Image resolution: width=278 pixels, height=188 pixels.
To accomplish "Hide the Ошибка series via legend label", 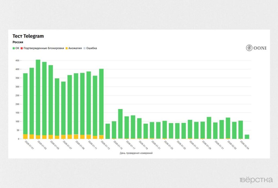I will 91,48.
